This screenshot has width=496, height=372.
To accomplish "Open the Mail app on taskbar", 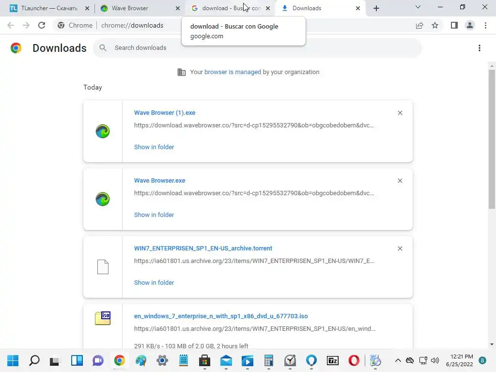I will tap(226, 360).
